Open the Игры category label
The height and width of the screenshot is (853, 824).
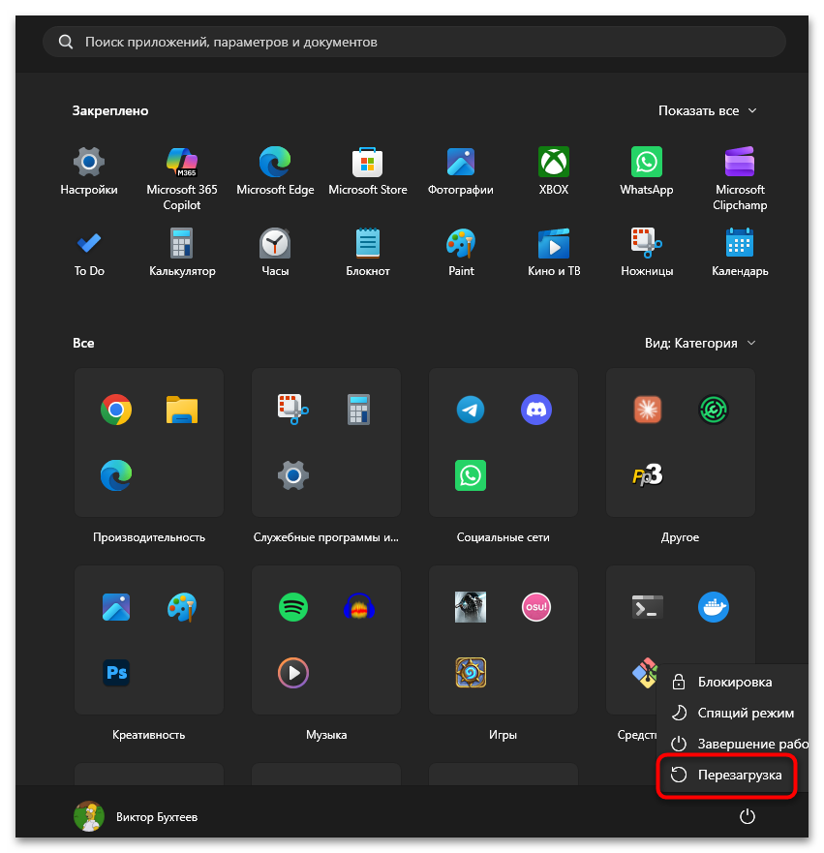click(x=504, y=735)
